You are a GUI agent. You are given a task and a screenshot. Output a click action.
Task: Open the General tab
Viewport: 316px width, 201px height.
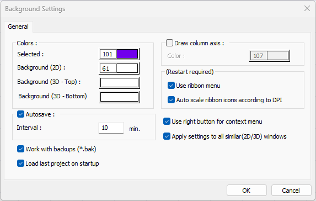pyautogui.click(x=18, y=27)
